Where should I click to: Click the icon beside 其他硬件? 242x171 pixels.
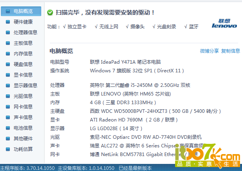click(8, 138)
